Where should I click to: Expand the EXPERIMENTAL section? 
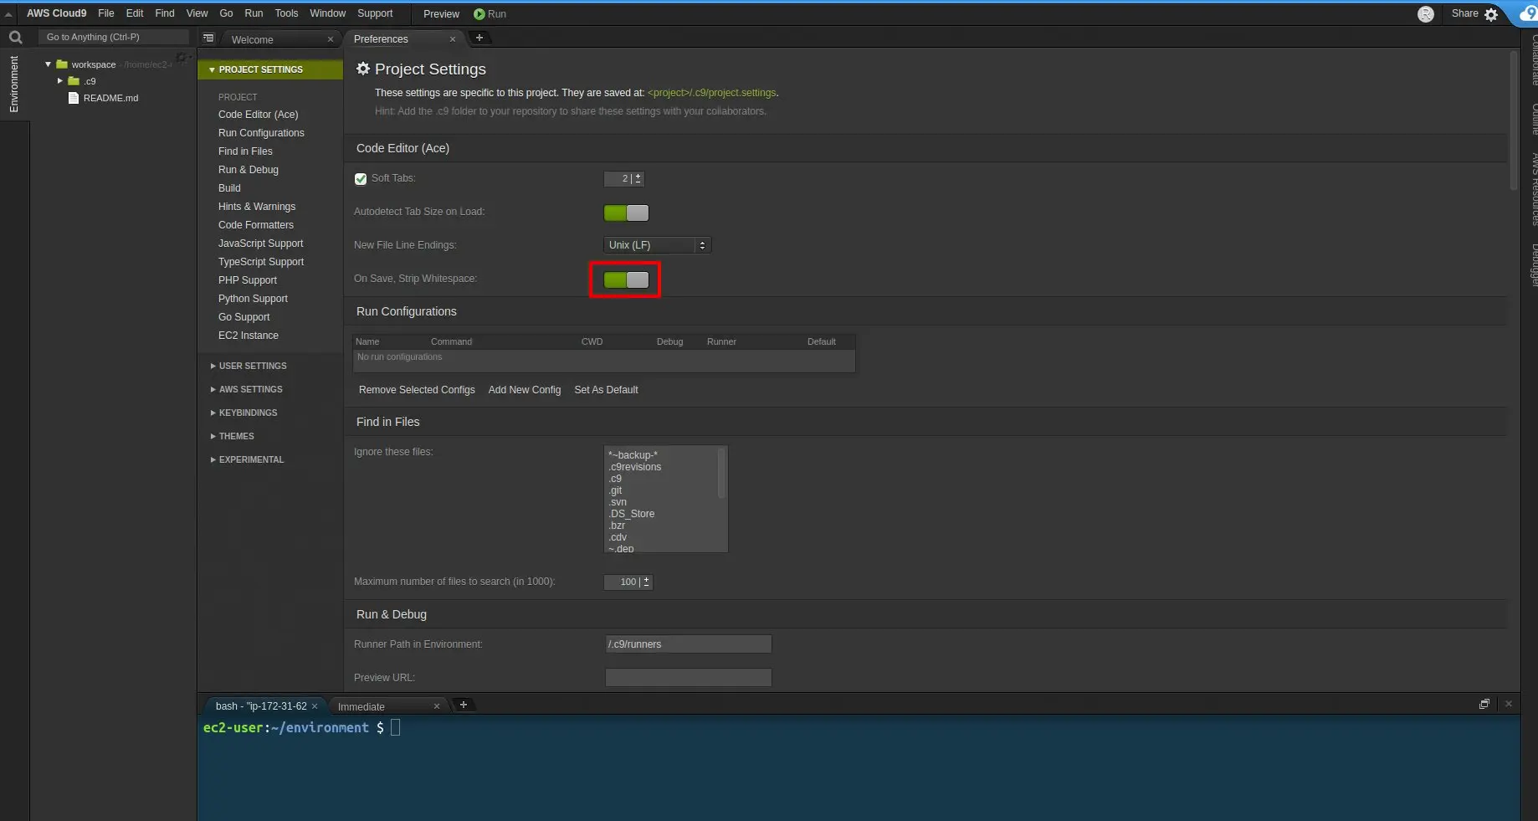(x=247, y=459)
